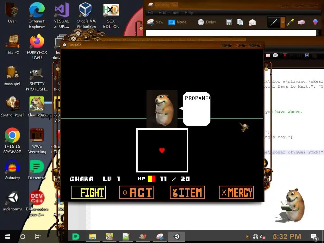Open the SEX EDITOR HxD desktop icon

click(111, 16)
